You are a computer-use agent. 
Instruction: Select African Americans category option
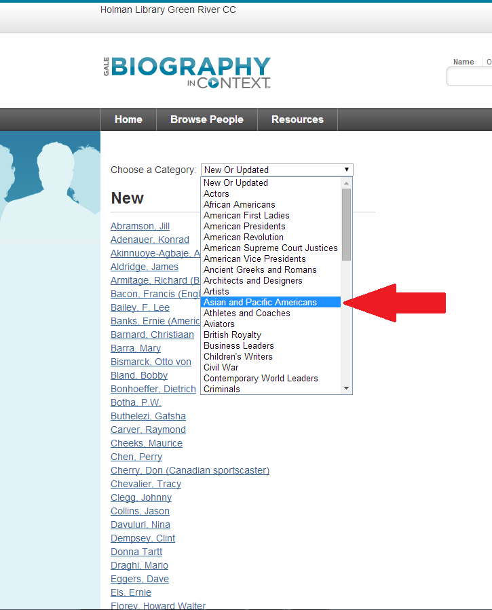[271, 205]
